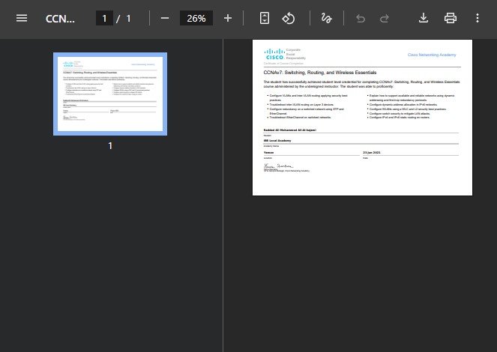Download the PDF file
Image resolution: width=497 pixels, height=352 pixels.
pyautogui.click(x=424, y=18)
